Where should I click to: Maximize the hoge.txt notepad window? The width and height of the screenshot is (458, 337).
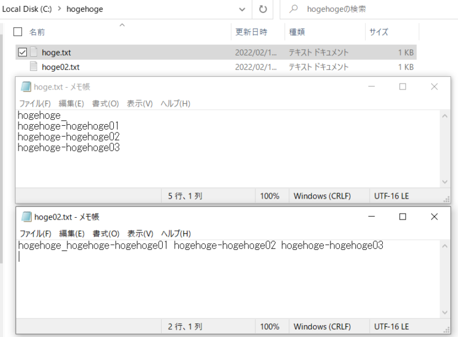coord(403,86)
